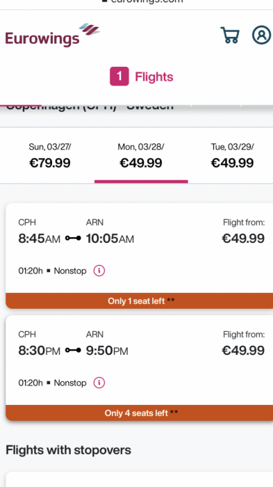Click the Flights step label
The width and height of the screenshot is (273, 487).
point(154,77)
